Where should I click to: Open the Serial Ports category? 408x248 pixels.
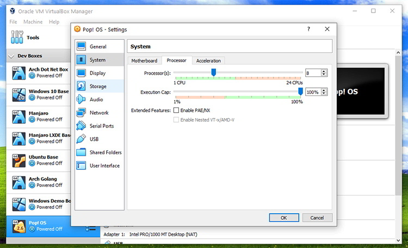pyautogui.click(x=100, y=126)
